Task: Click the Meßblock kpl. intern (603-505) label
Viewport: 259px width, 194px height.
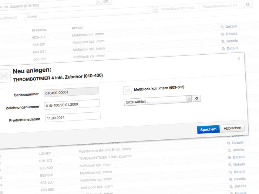Action: 159,88
